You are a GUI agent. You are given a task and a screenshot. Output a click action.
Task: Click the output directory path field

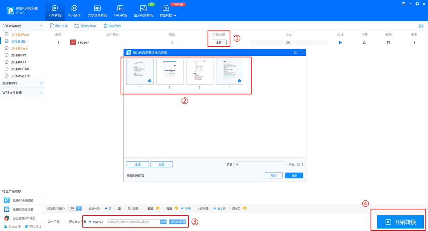pyautogui.click(x=133, y=222)
